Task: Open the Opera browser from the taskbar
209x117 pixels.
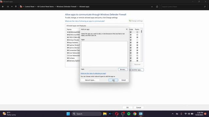Action: tap(117, 114)
